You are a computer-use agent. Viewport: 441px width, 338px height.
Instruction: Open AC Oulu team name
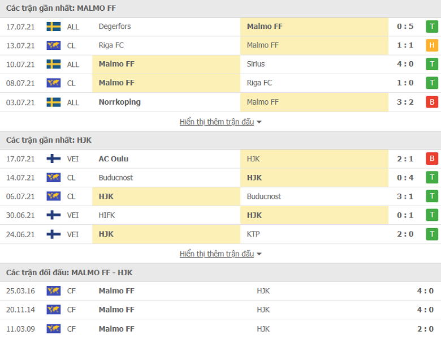(113, 159)
